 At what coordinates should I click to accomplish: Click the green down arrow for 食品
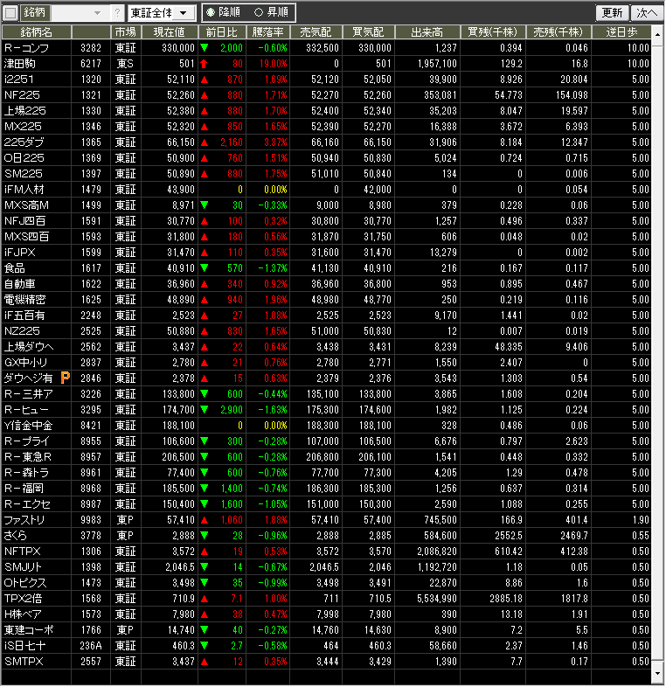tap(204, 267)
